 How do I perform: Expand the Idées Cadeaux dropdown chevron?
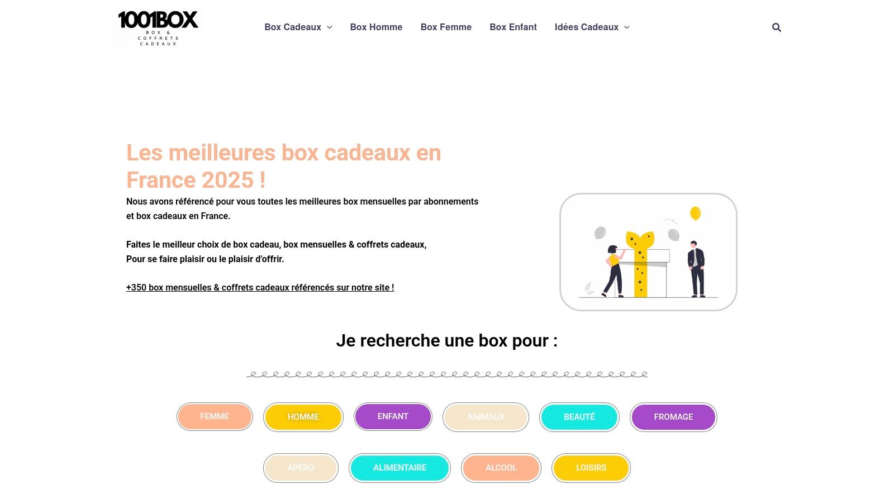[627, 27]
